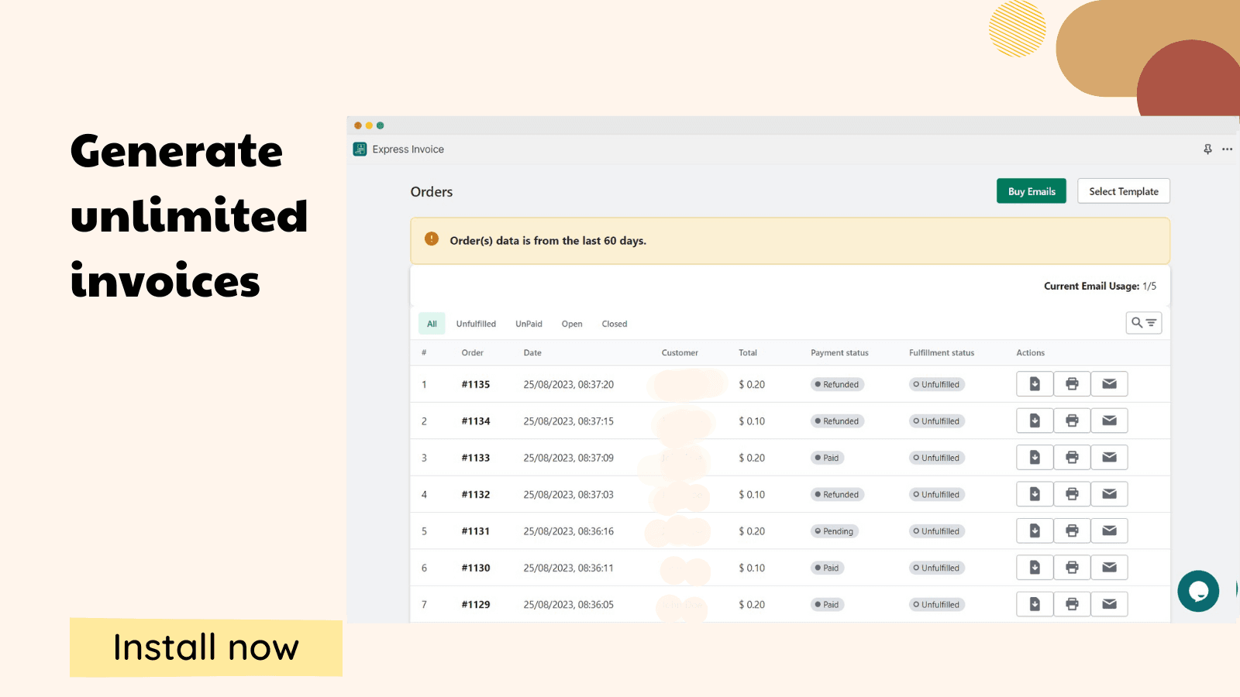Print the invoice for order #1134
This screenshot has height=697, width=1240.
1071,420
